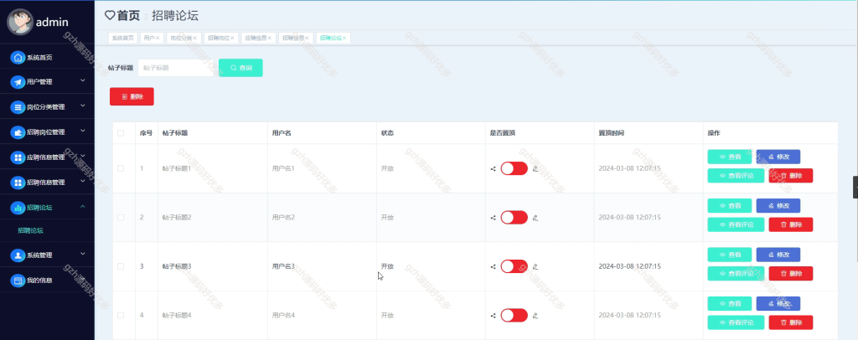858x340 pixels.
Task: Close the 应聘信息 tab with its X
Action: tap(269, 39)
